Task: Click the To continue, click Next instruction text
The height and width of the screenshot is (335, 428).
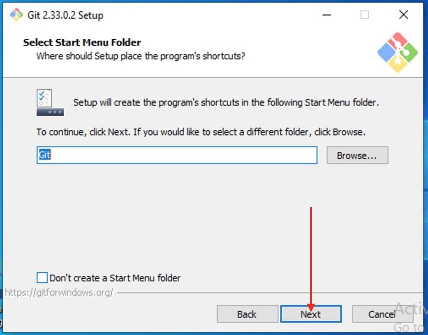Action: pos(201,132)
